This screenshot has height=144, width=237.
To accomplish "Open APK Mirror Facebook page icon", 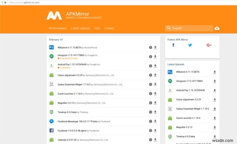I will [173, 45].
